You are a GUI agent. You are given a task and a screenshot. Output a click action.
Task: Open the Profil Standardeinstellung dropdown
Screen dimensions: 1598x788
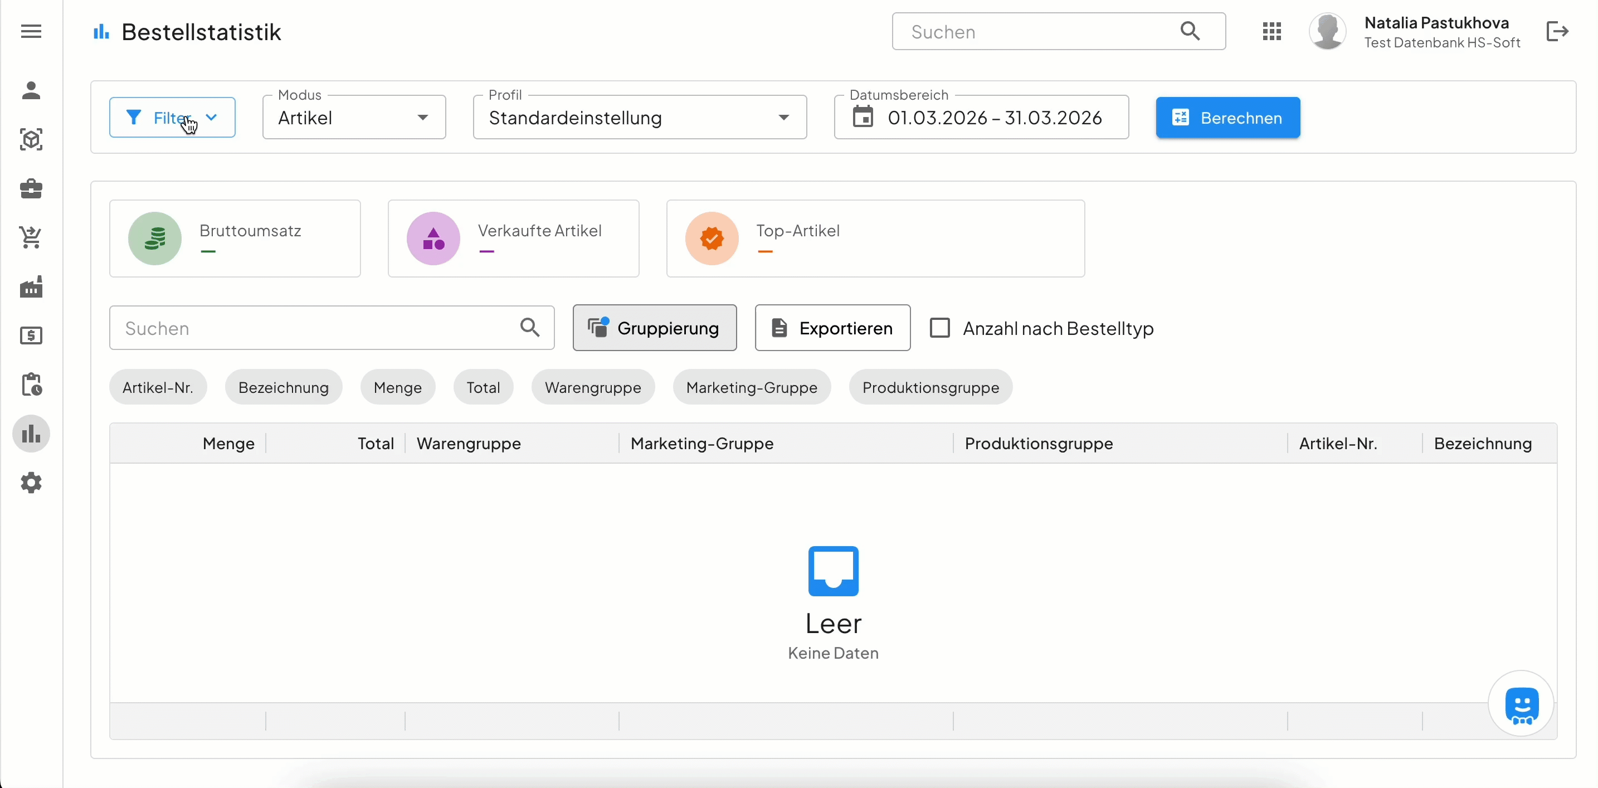point(639,117)
